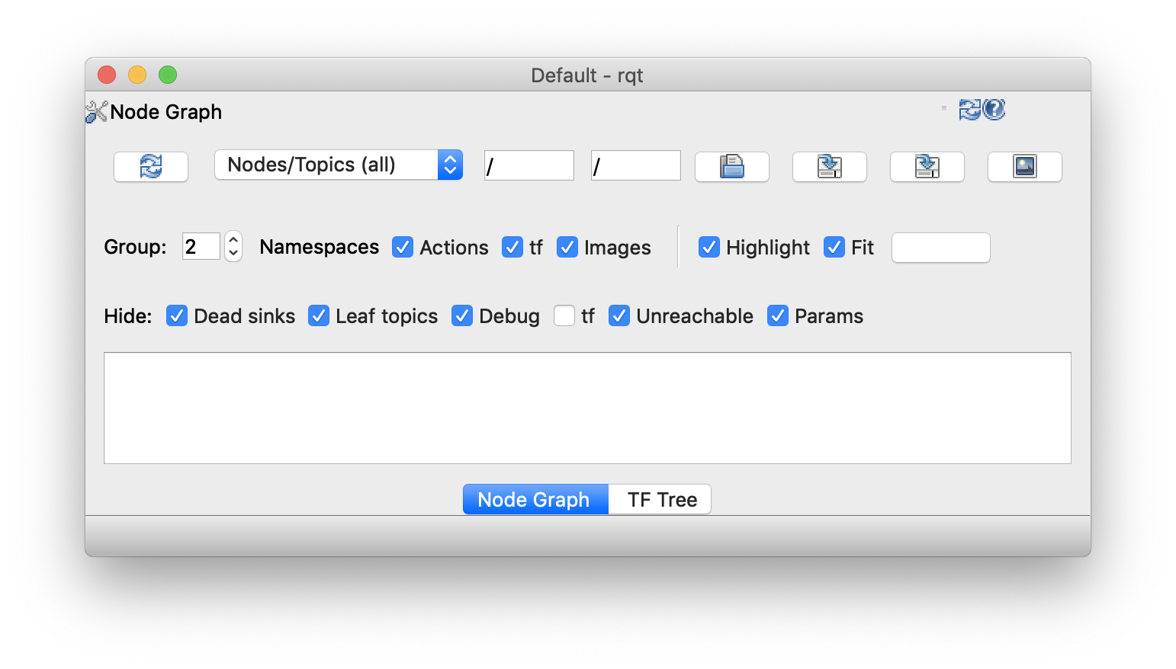The width and height of the screenshot is (1176, 669).
Task: Uncheck Hide Unreachable
Action: (x=619, y=315)
